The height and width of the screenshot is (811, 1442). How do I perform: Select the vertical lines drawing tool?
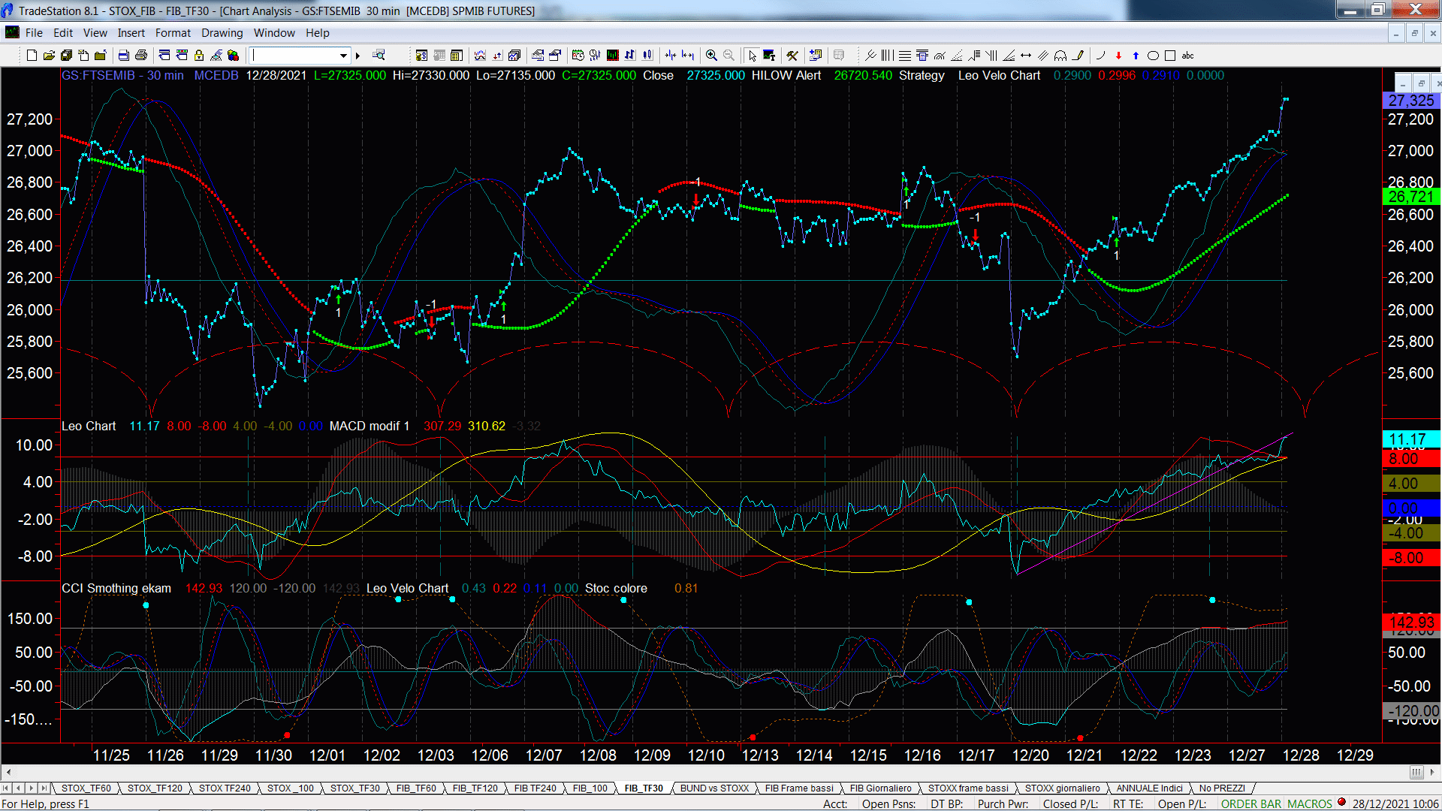coord(888,56)
